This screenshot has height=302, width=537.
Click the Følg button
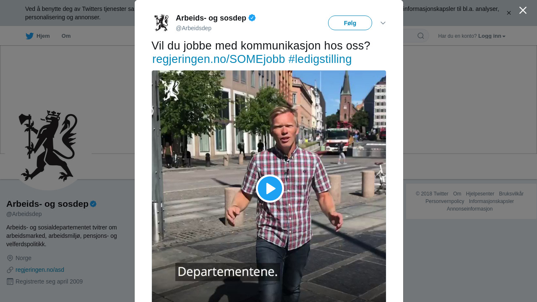tap(350, 23)
